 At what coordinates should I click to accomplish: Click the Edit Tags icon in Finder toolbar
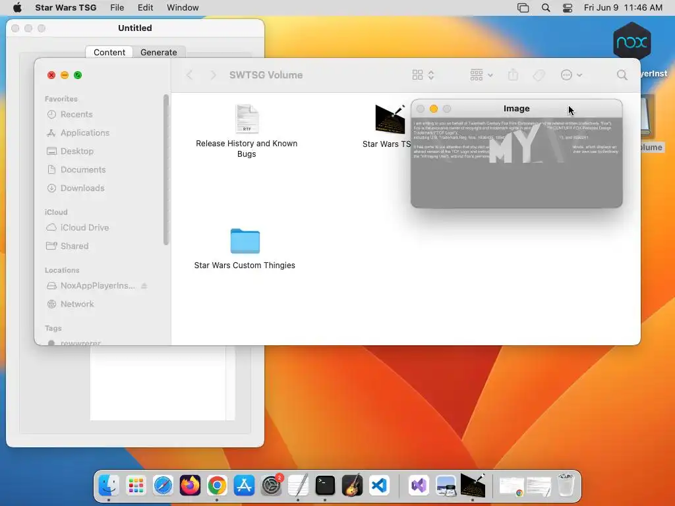pyautogui.click(x=539, y=75)
